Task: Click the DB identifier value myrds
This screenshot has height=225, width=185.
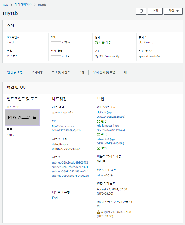Action: click(x=11, y=43)
